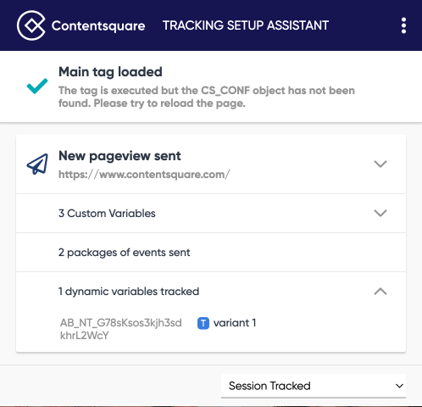This screenshot has height=407, width=422.
Task: Click the 2 packages of events sent row
Action: 211,253
